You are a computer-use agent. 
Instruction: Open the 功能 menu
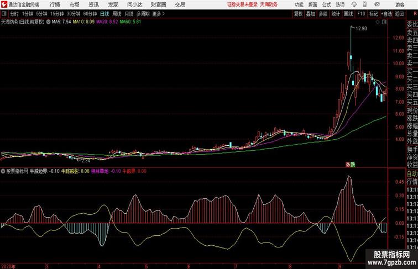[x=299, y=4]
